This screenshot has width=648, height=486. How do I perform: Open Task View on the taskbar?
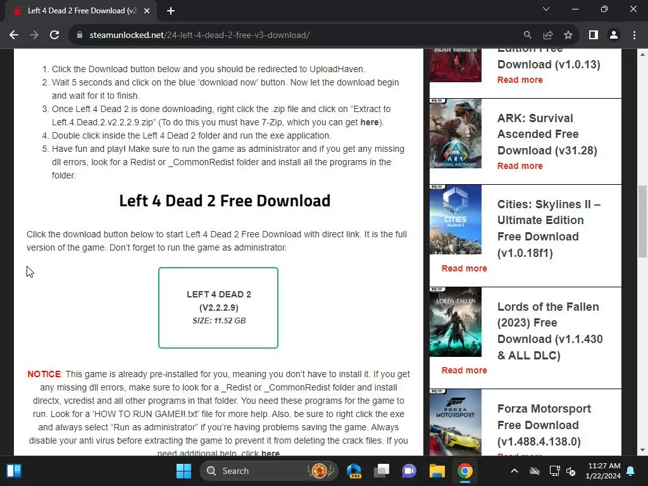coord(382,471)
